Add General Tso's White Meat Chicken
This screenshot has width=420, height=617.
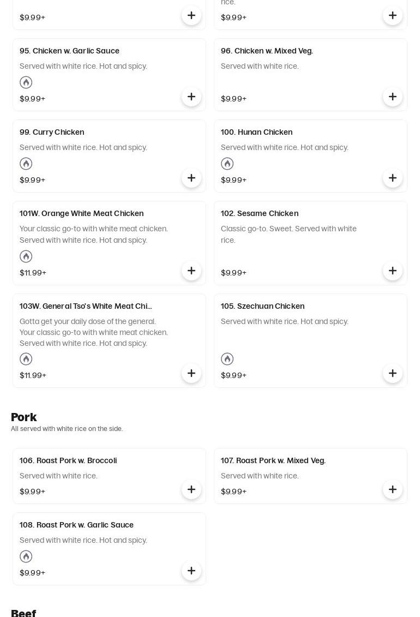pyautogui.click(x=191, y=374)
